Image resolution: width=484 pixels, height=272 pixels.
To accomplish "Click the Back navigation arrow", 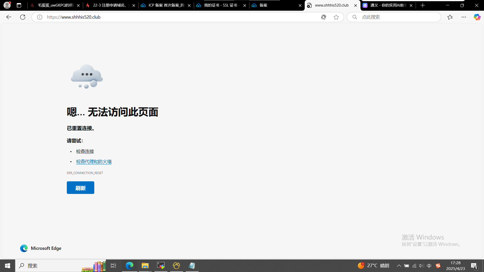I will [9, 17].
